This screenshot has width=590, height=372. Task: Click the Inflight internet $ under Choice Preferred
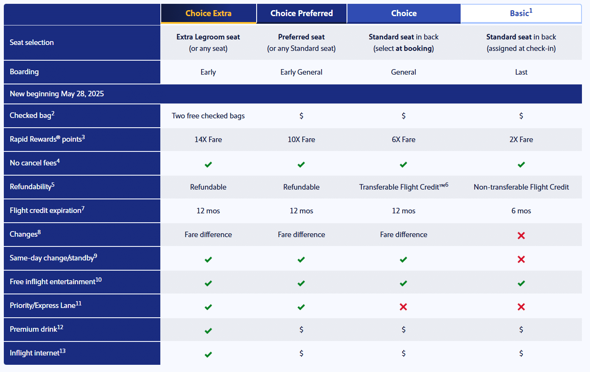[301, 353]
